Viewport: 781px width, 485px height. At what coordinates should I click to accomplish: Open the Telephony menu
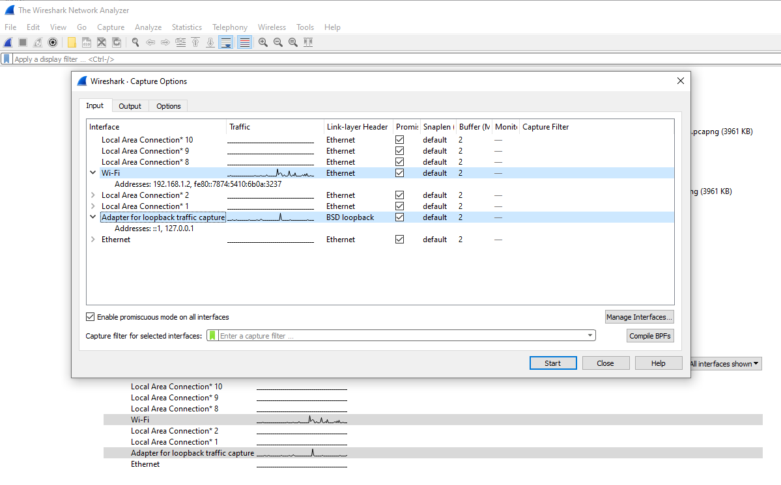[x=230, y=27]
